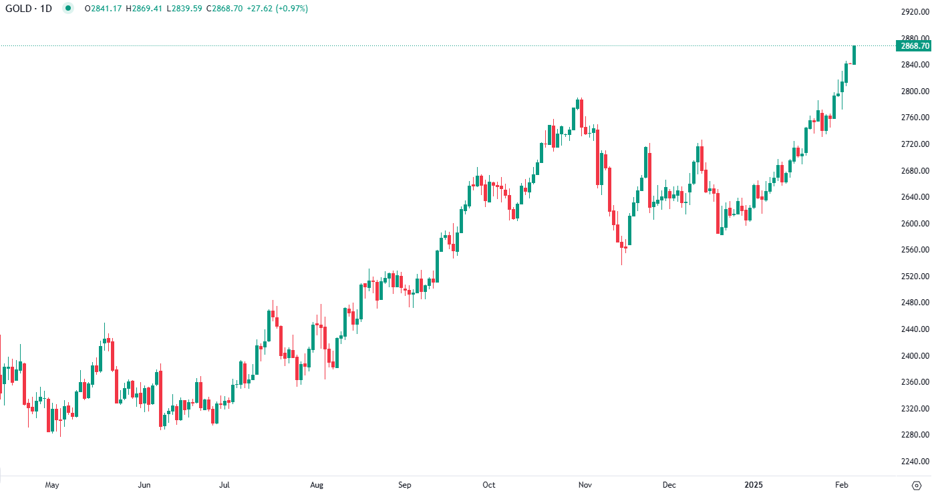
Task: Click the latest green candle at top right
Action: (x=854, y=55)
